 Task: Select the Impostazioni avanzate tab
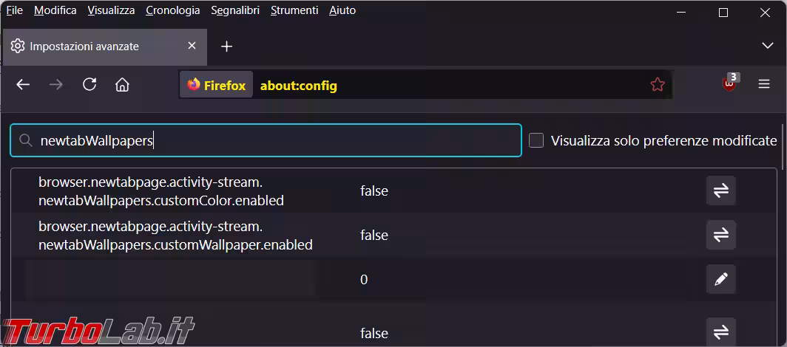tap(89, 47)
